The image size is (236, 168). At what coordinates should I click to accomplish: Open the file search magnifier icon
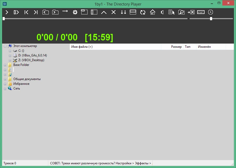tap(181, 12)
